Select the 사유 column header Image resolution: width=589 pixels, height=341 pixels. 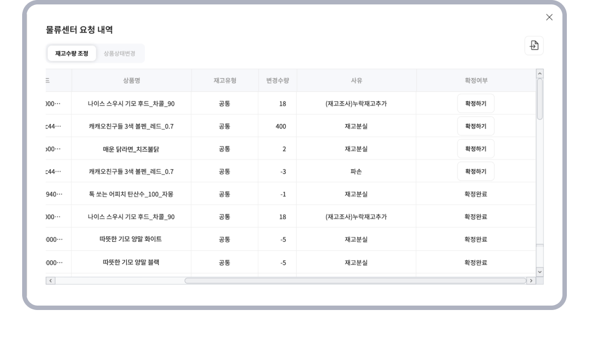[356, 81]
